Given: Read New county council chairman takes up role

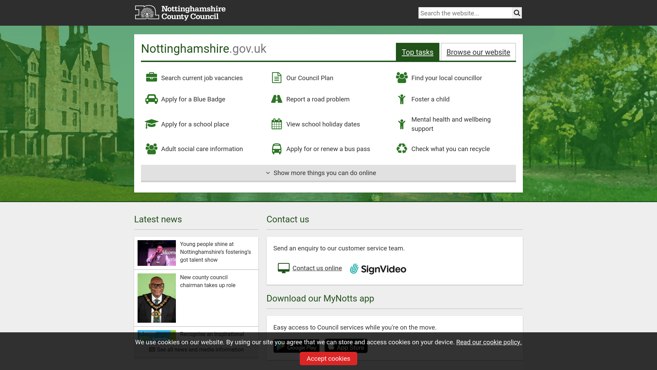Looking at the screenshot, I should (x=208, y=281).
